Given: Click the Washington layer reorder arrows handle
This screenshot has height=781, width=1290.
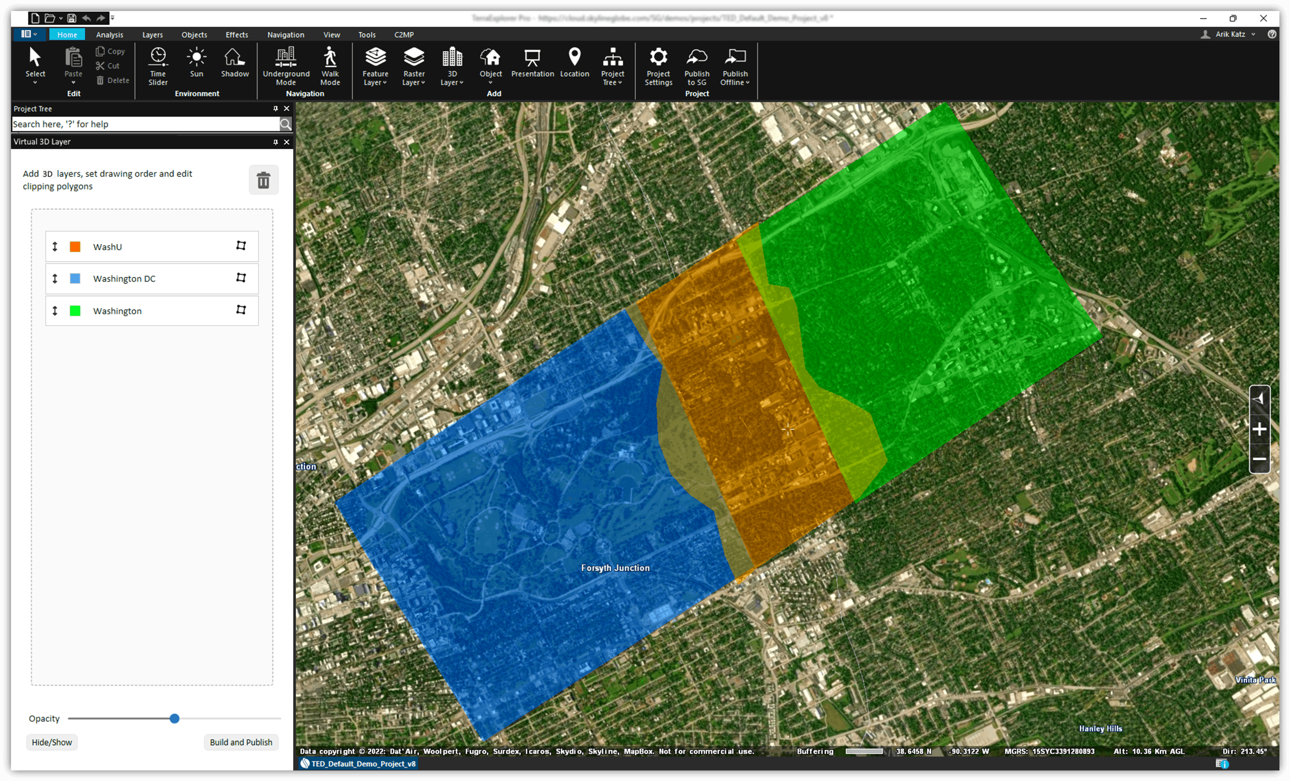Looking at the screenshot, I should pyautogui.click(x=55, y=311).
